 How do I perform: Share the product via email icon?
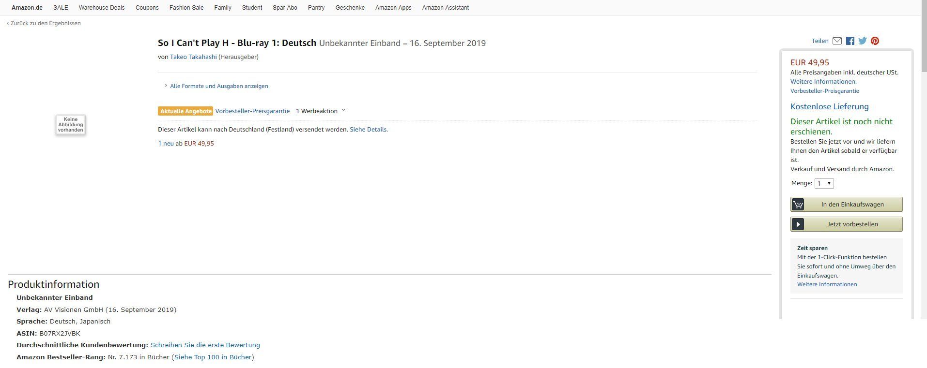[x=837, y=41]
